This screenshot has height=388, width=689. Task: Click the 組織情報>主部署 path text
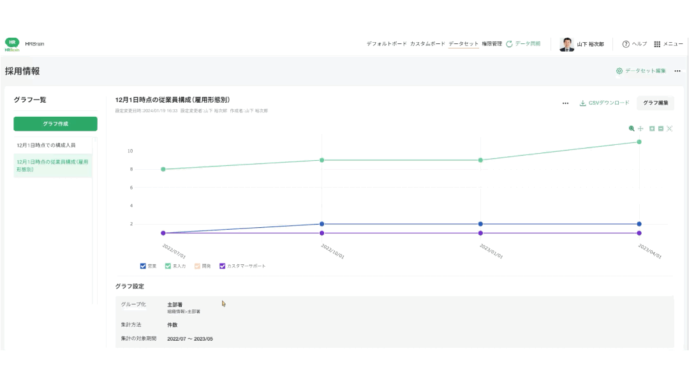click(x=184, y=311)
